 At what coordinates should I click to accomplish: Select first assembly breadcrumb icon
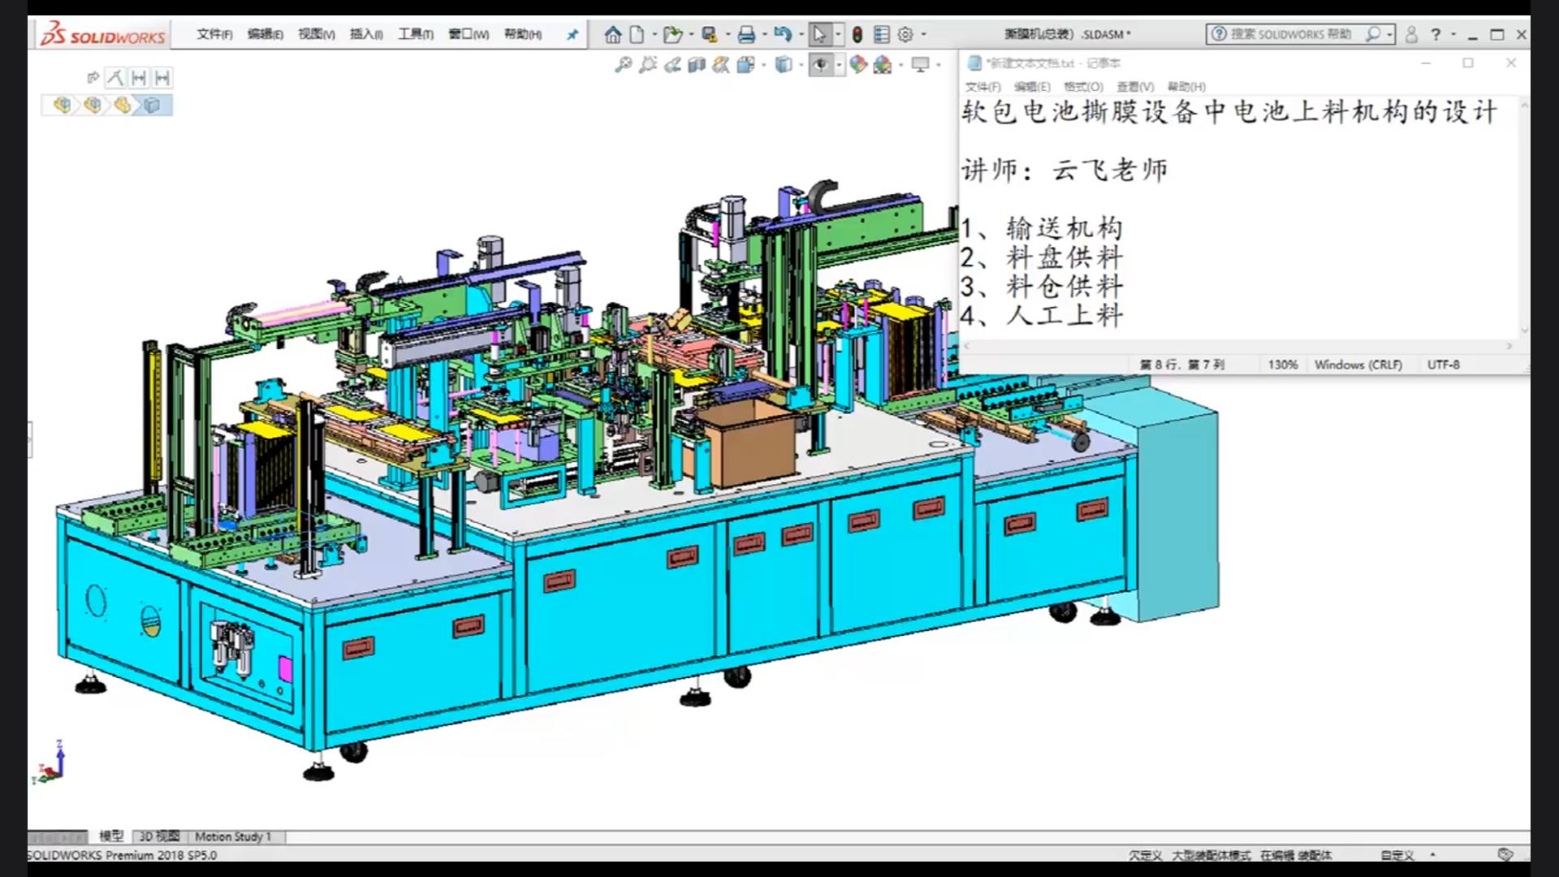(x=62, y=105)
